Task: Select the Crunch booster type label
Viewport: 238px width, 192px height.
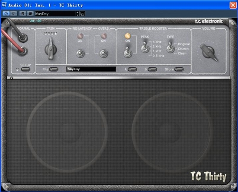Action: 183,49
